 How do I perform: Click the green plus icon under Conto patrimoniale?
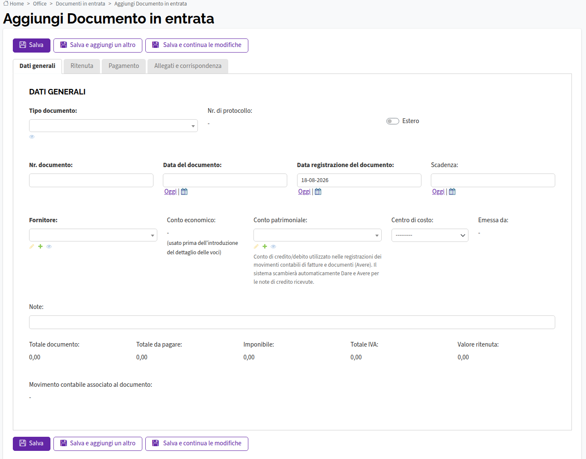[x=265, y=247]
